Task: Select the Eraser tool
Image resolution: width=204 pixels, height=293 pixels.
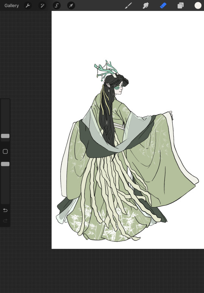Action: pos(163,6)
